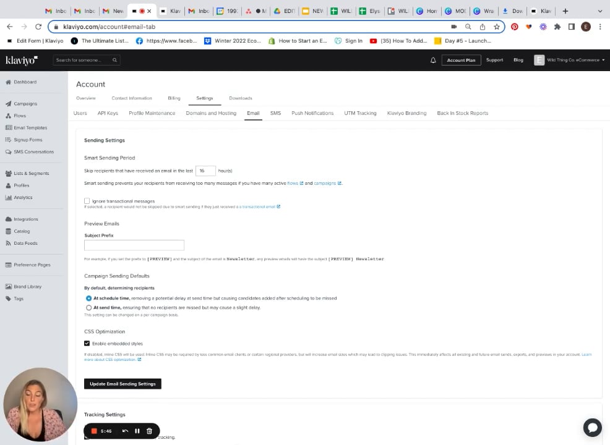610x445 pixels.
Task: Open the Back In Stock Reports sub-tab
Action: pos(463,113)
